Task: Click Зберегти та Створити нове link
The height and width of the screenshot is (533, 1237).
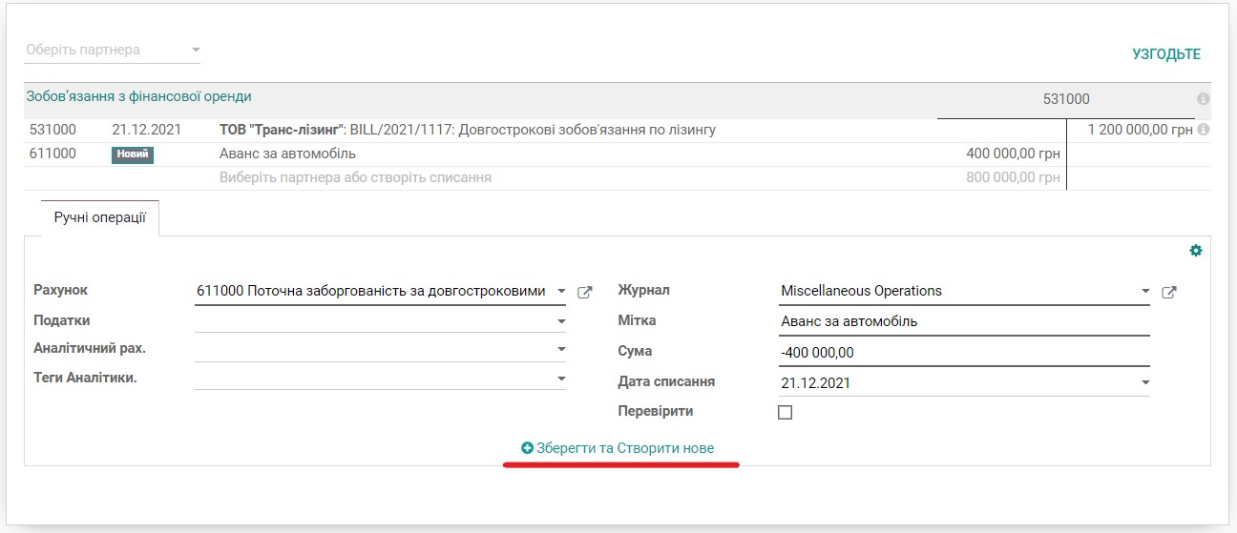Action: click(x=618, y=448)
